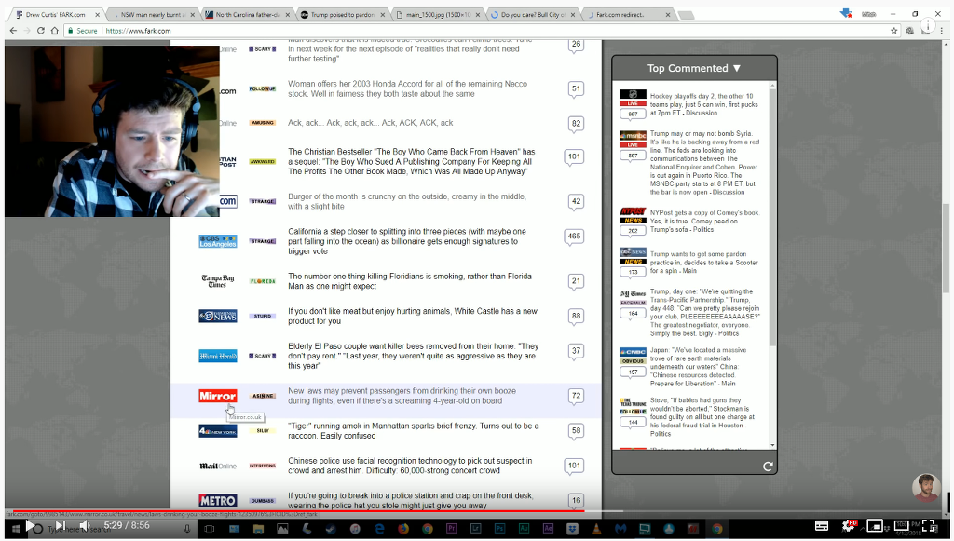The image size is (954, 541).
Task: Open the 465 comments on California story
Action: [x=574, y=237]
